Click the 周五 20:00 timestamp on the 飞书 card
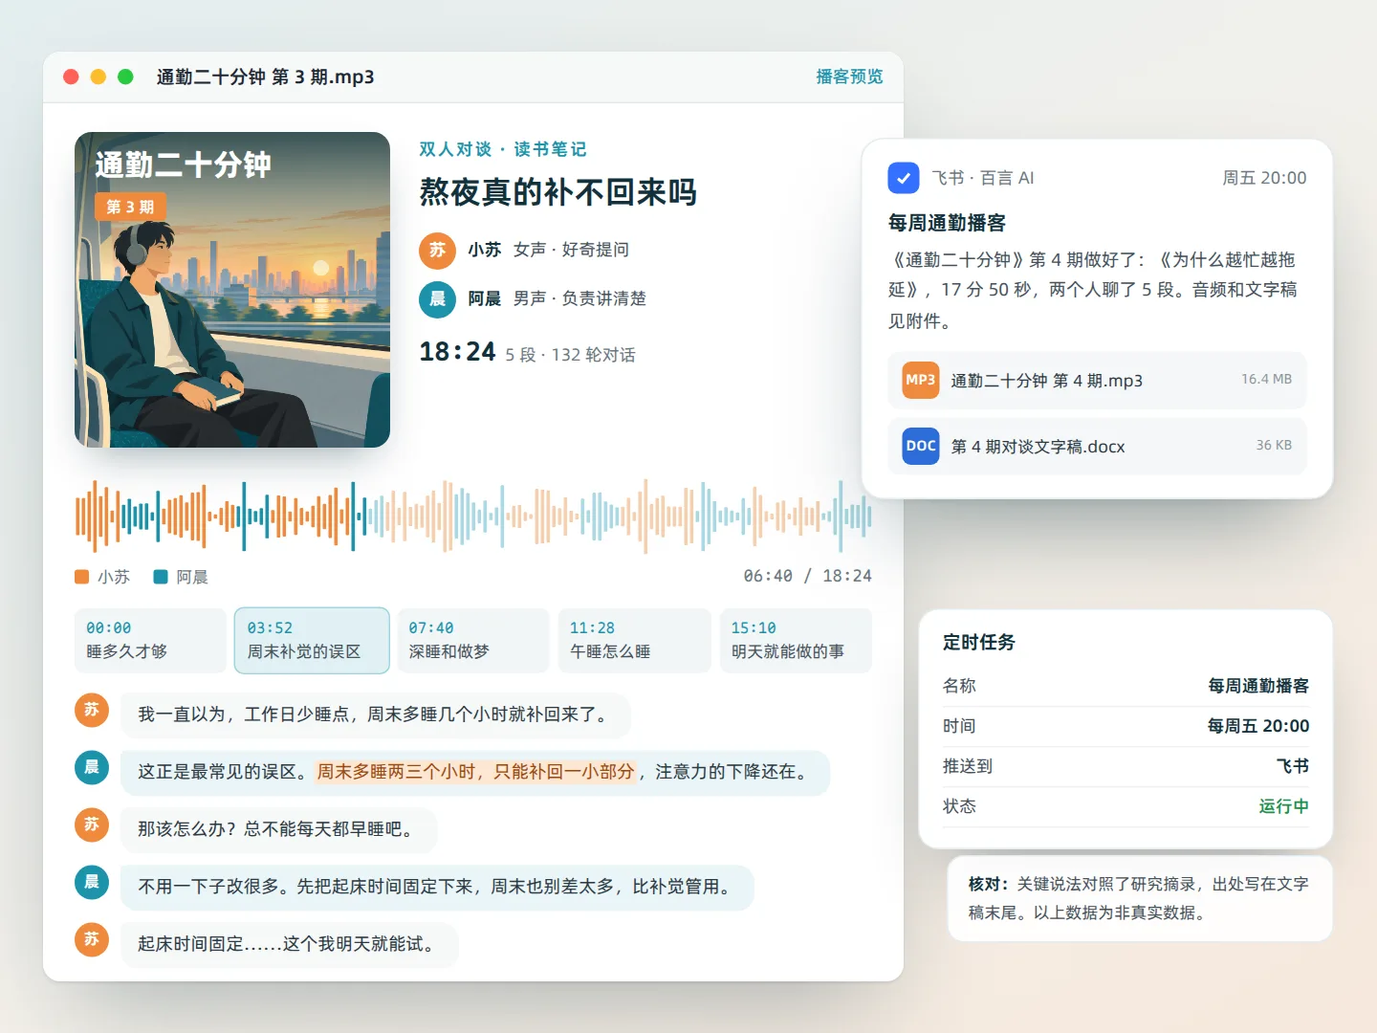 point(1264,178)
